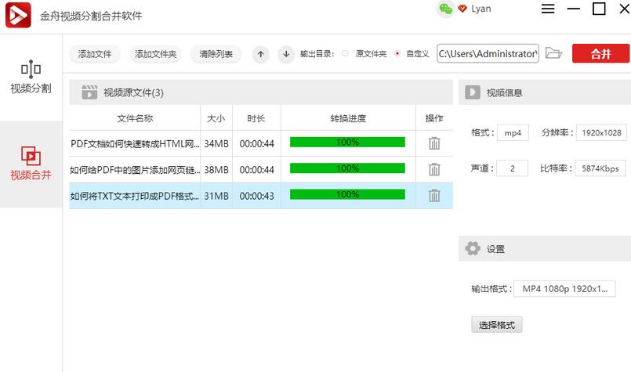The image size is (631, 372).
Task: Browse output folder with folder icon
Action: [x=553, y=53]
